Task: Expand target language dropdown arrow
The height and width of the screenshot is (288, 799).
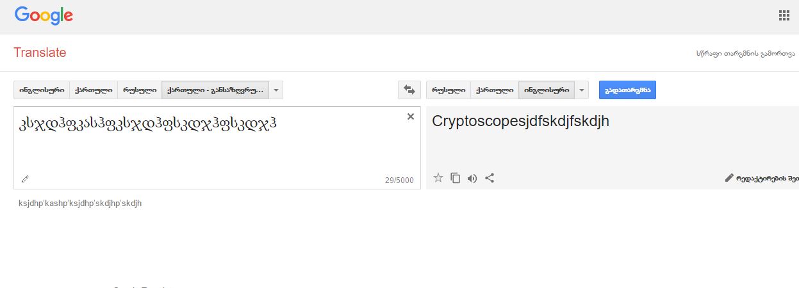Action: pos(582,90)
